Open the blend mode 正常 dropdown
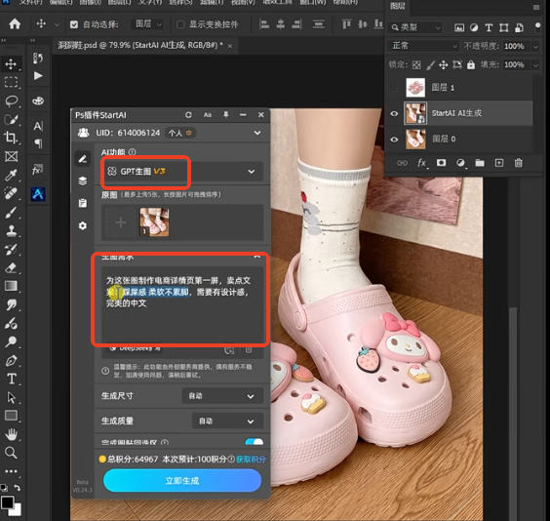 (423, 46)
